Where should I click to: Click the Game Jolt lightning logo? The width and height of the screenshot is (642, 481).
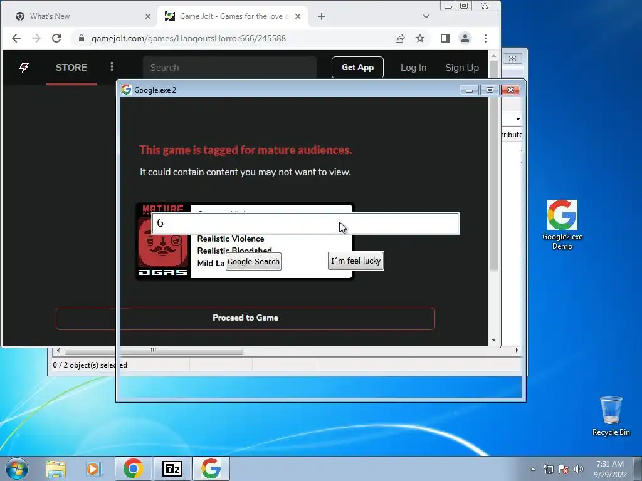[x=24, y=68]
